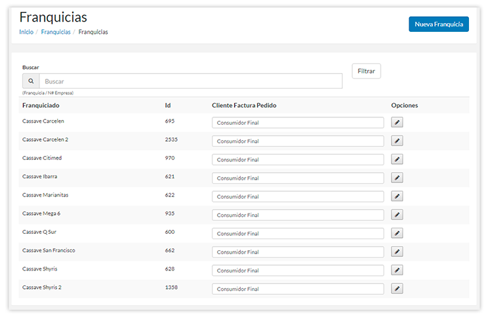Click Consumidor Final field for Cassave Ibarra
The width and height of the screenshot is (492, 320).
click(297, 178)
